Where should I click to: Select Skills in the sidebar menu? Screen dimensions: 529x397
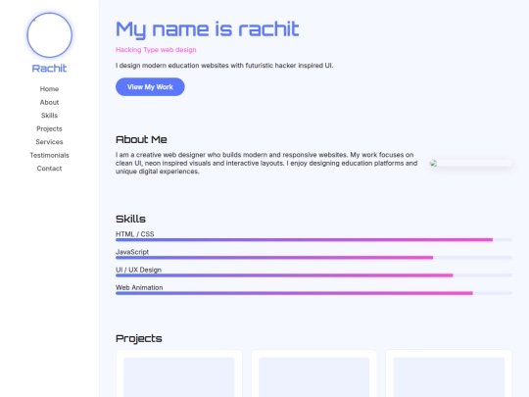pos(49,116)
